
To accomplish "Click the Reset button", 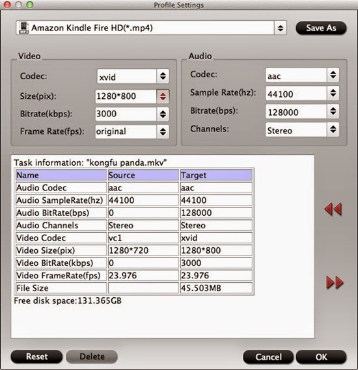I will 36,356.
